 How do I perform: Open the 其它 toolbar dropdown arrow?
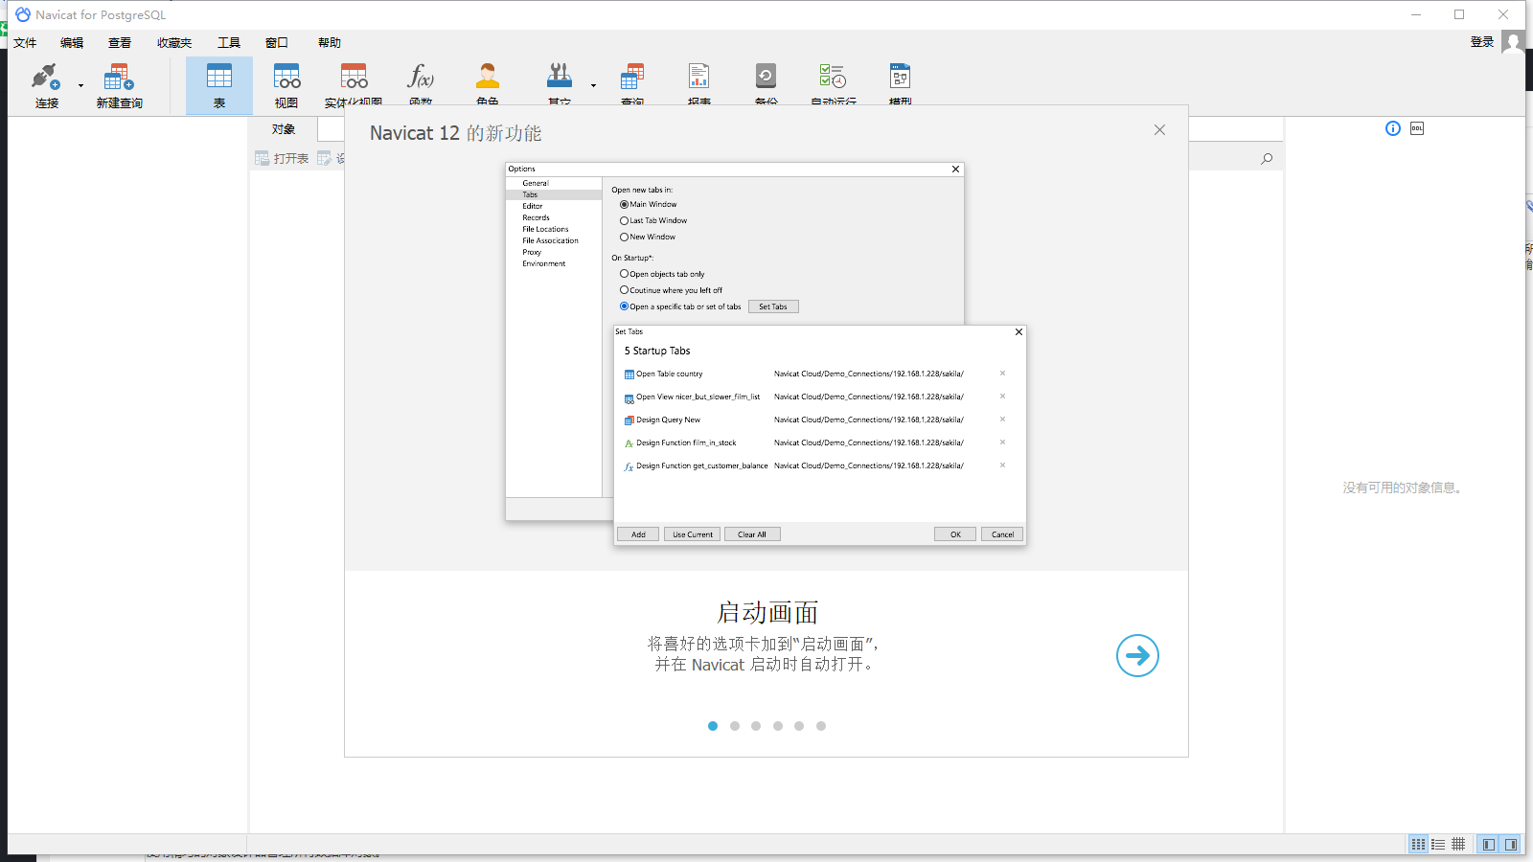[x=592, y=86]
